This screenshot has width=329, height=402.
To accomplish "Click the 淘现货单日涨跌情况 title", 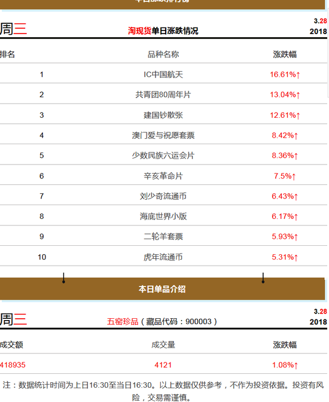I will coord(163,31).
